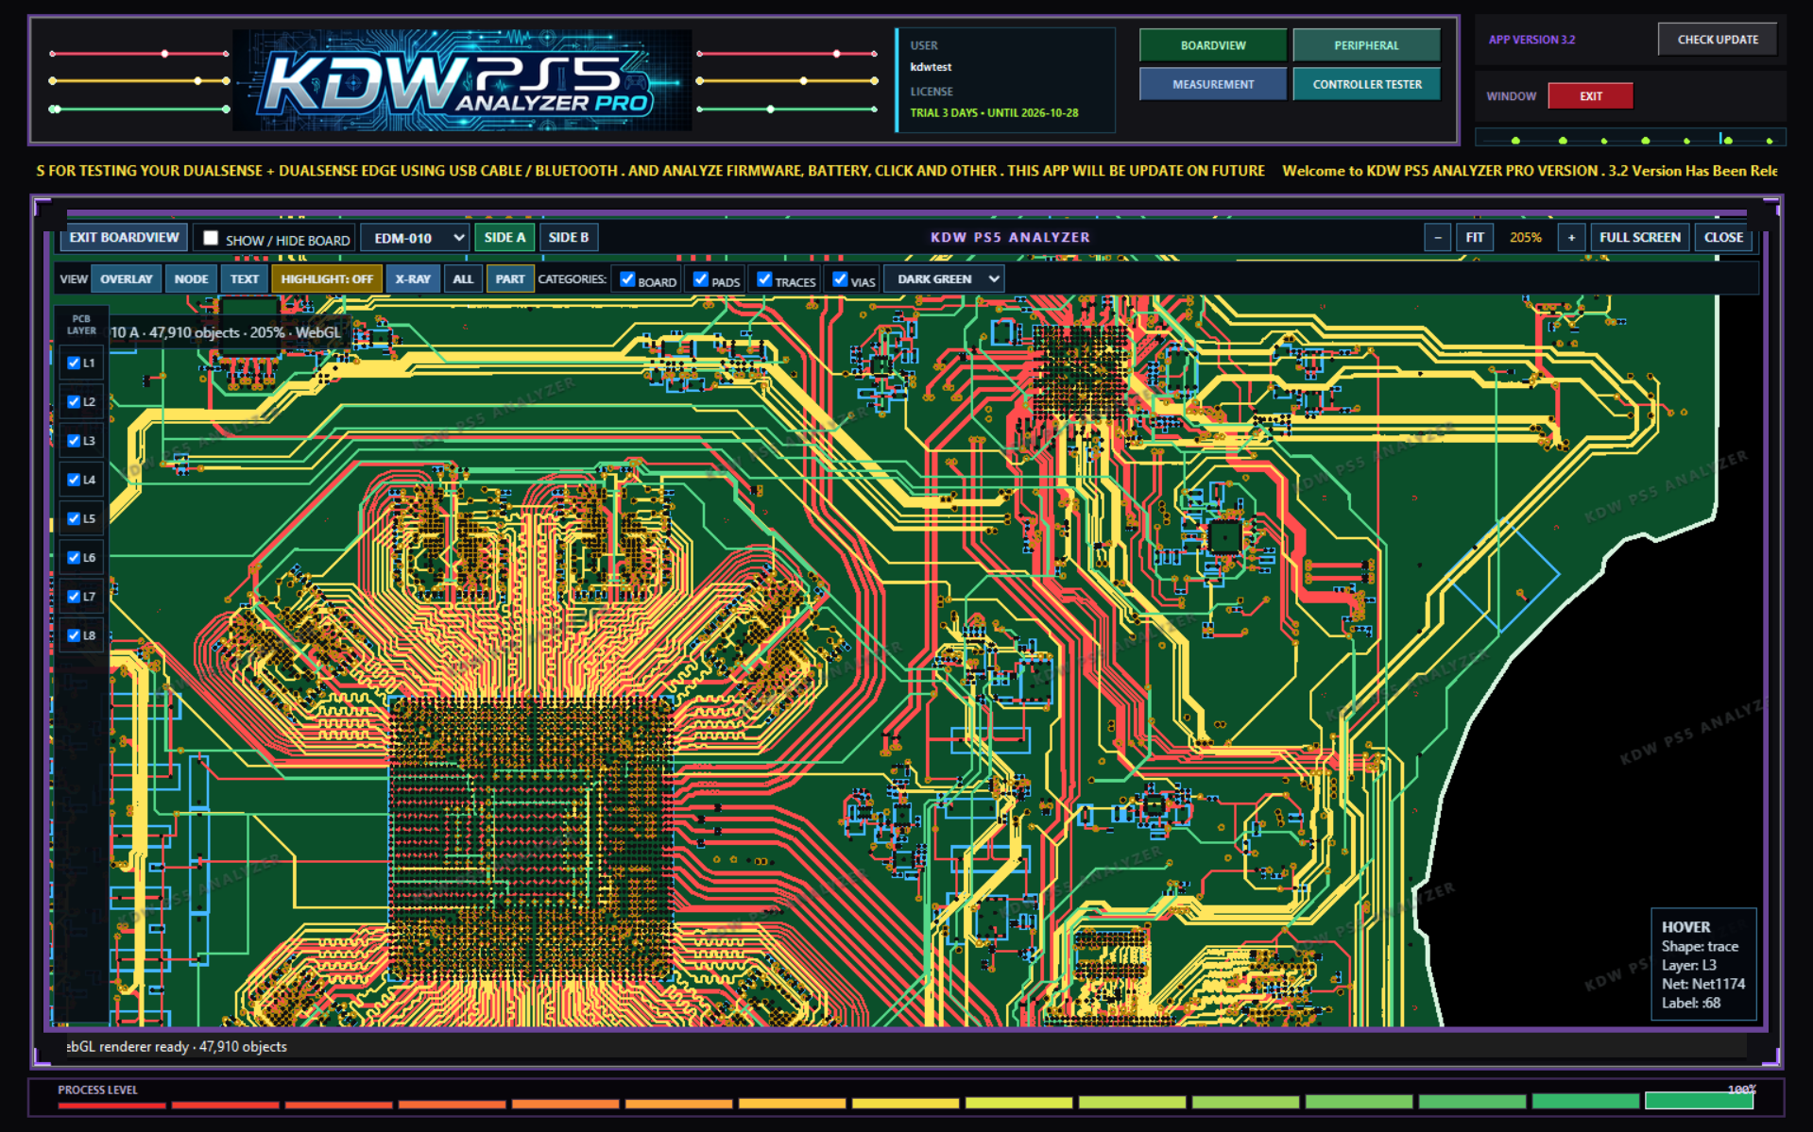Screen dimensions: 1813x1132
Task: Click the PART view button
Action: pos(510,279)
